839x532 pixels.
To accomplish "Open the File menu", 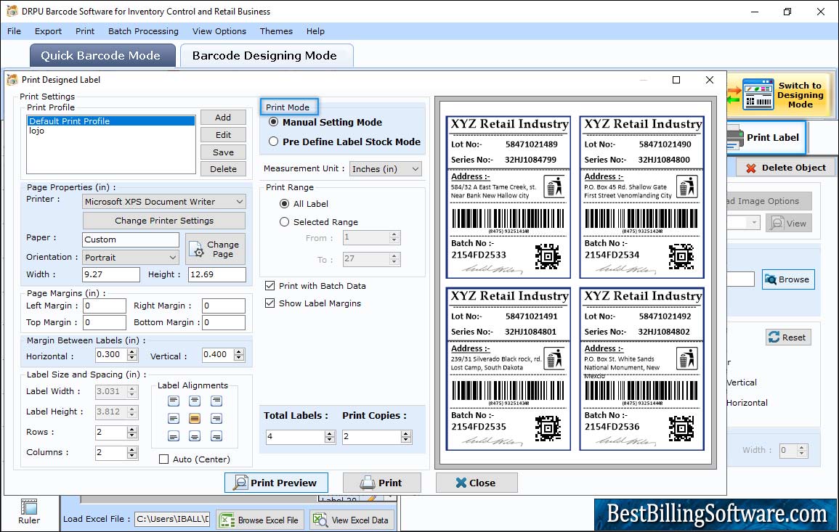I will tap(14, 31).
